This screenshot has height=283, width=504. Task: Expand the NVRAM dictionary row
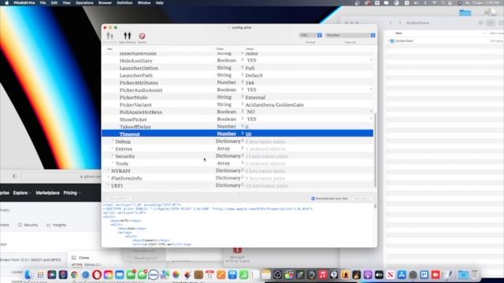coord(109,171)
